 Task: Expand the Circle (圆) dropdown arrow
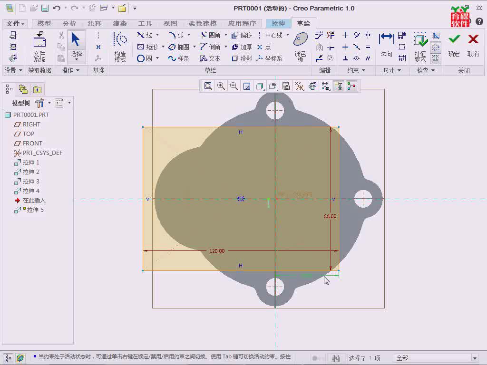[x=157, y=58]
